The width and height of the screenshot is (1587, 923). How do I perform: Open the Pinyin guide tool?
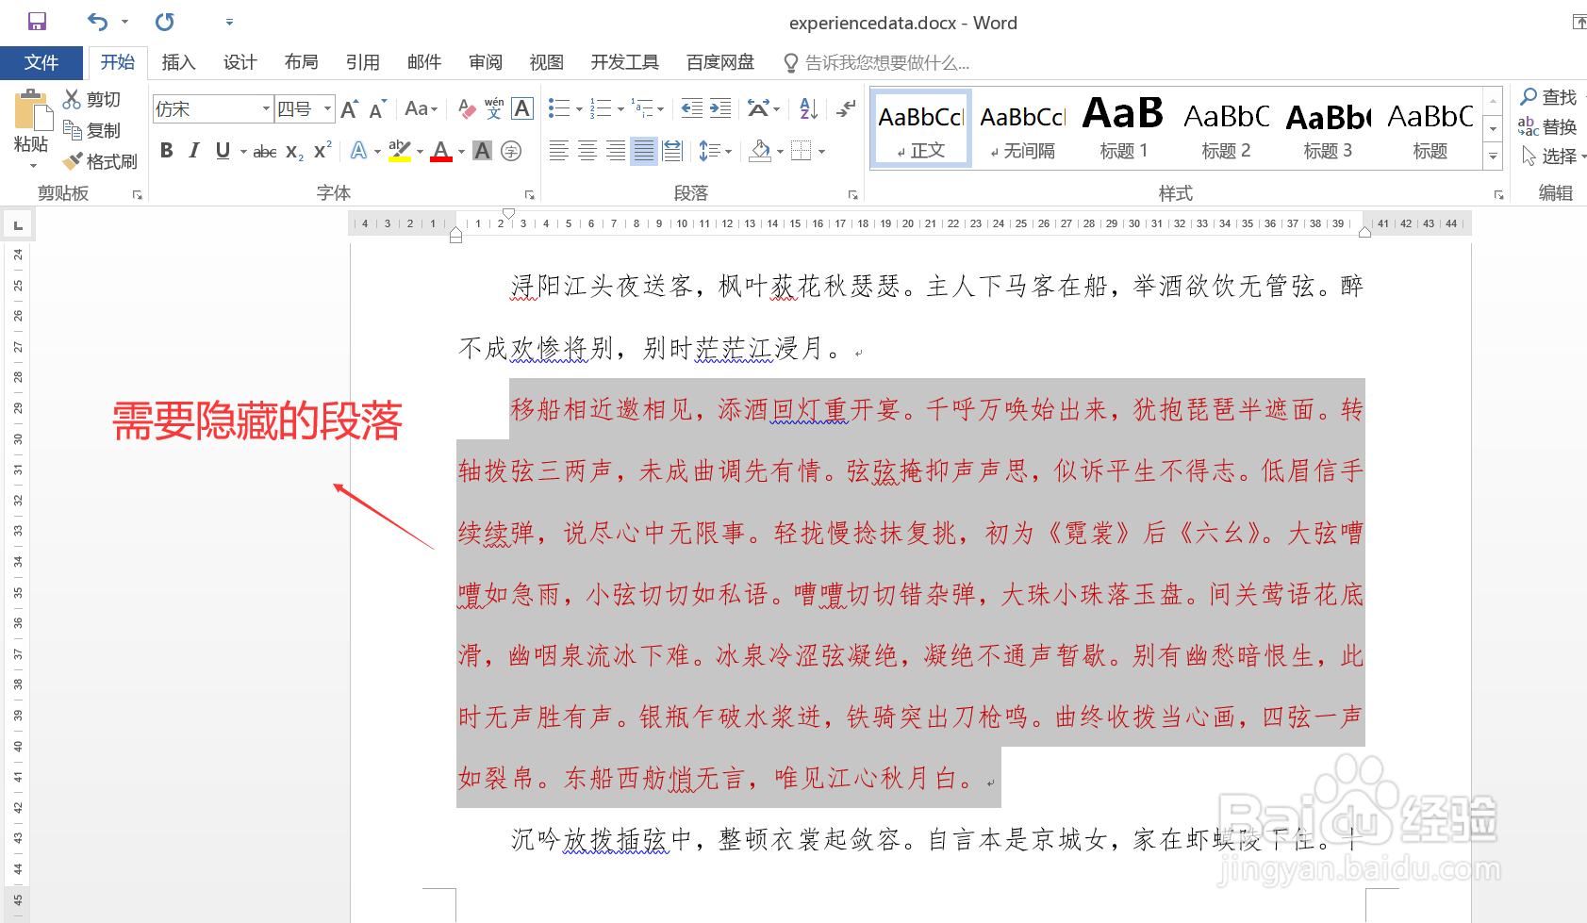(494, 107)
